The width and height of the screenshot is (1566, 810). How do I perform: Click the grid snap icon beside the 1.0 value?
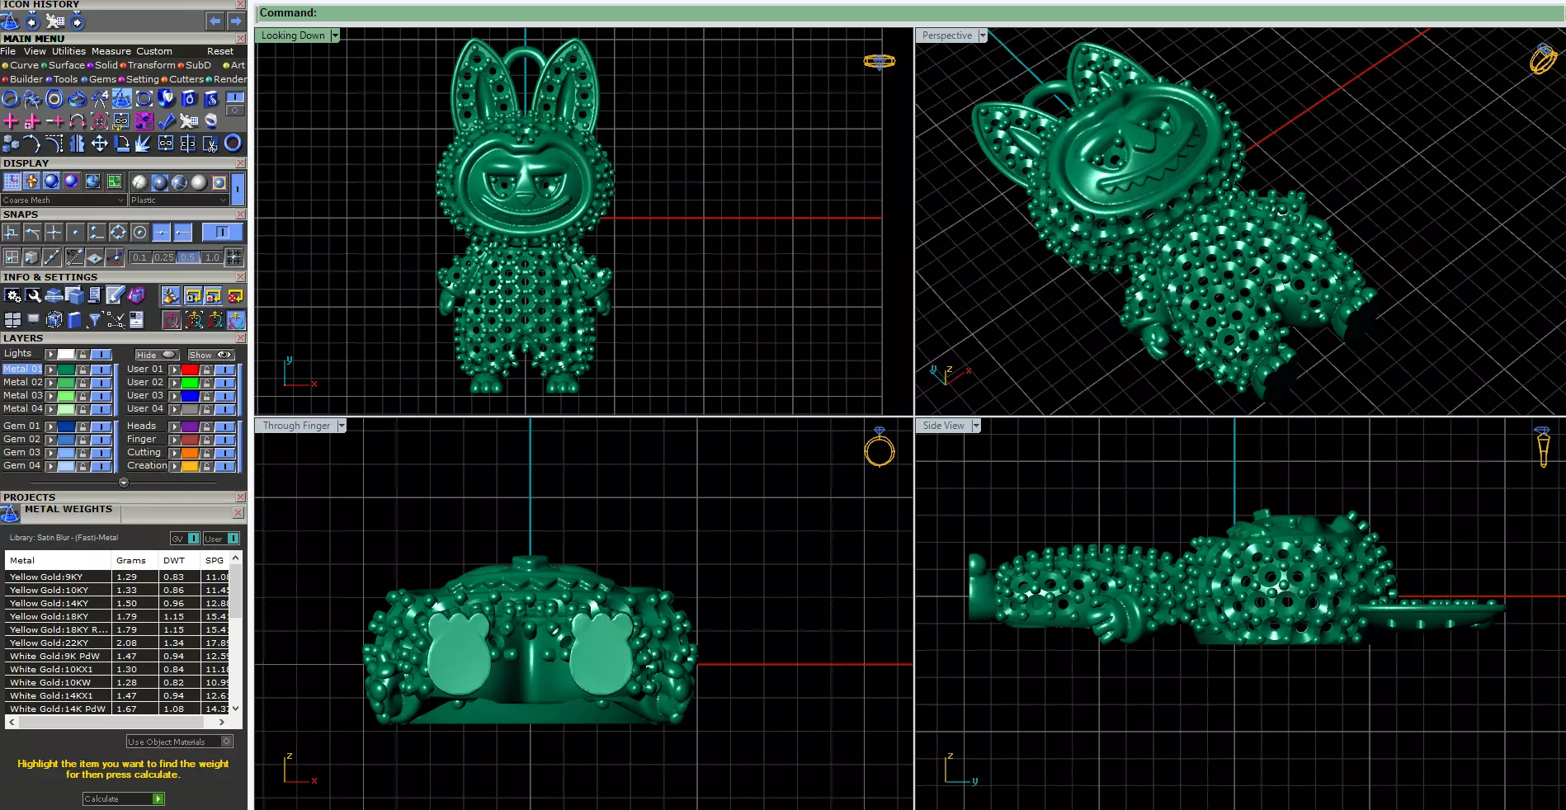coord(234,257)
